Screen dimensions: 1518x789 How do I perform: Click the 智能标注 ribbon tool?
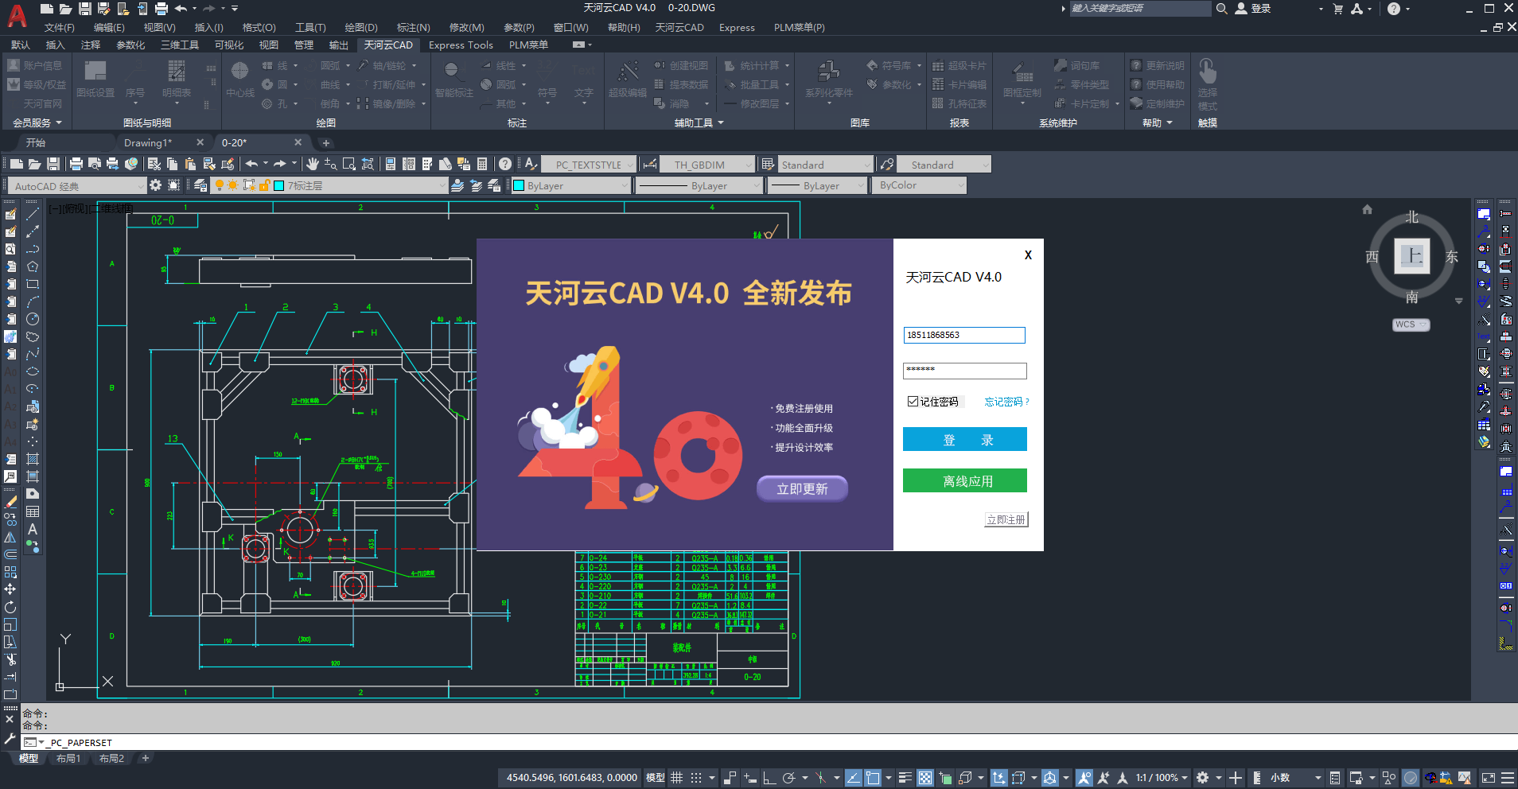453,80
